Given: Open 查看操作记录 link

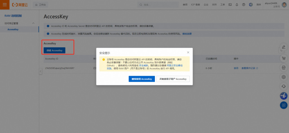Looking at the screenshot, I should [x=249, y=68].
